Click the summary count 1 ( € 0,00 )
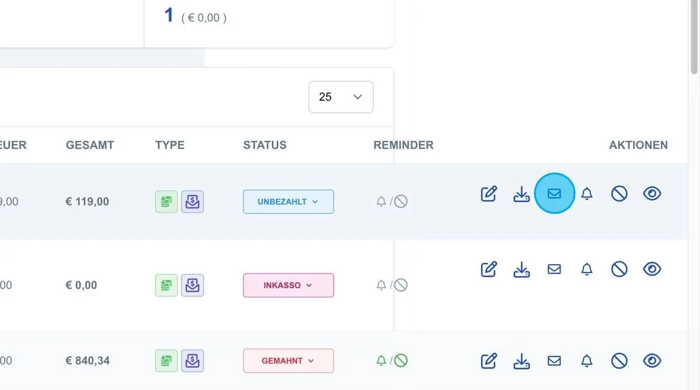Screen dimensions: 700x390 pyautogui.click(x=195, y=16)
